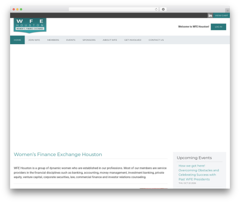Viewport: 240px width, 203px height.
Task: Click the Upcoming Events heading
Action: (194, 158)
